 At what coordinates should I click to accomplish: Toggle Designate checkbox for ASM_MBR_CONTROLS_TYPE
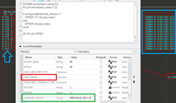point(101,82)
